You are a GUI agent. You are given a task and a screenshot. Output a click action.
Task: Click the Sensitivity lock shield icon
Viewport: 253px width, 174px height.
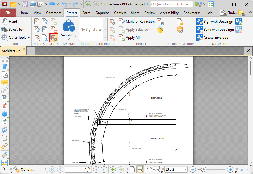(x=69, y=26)
